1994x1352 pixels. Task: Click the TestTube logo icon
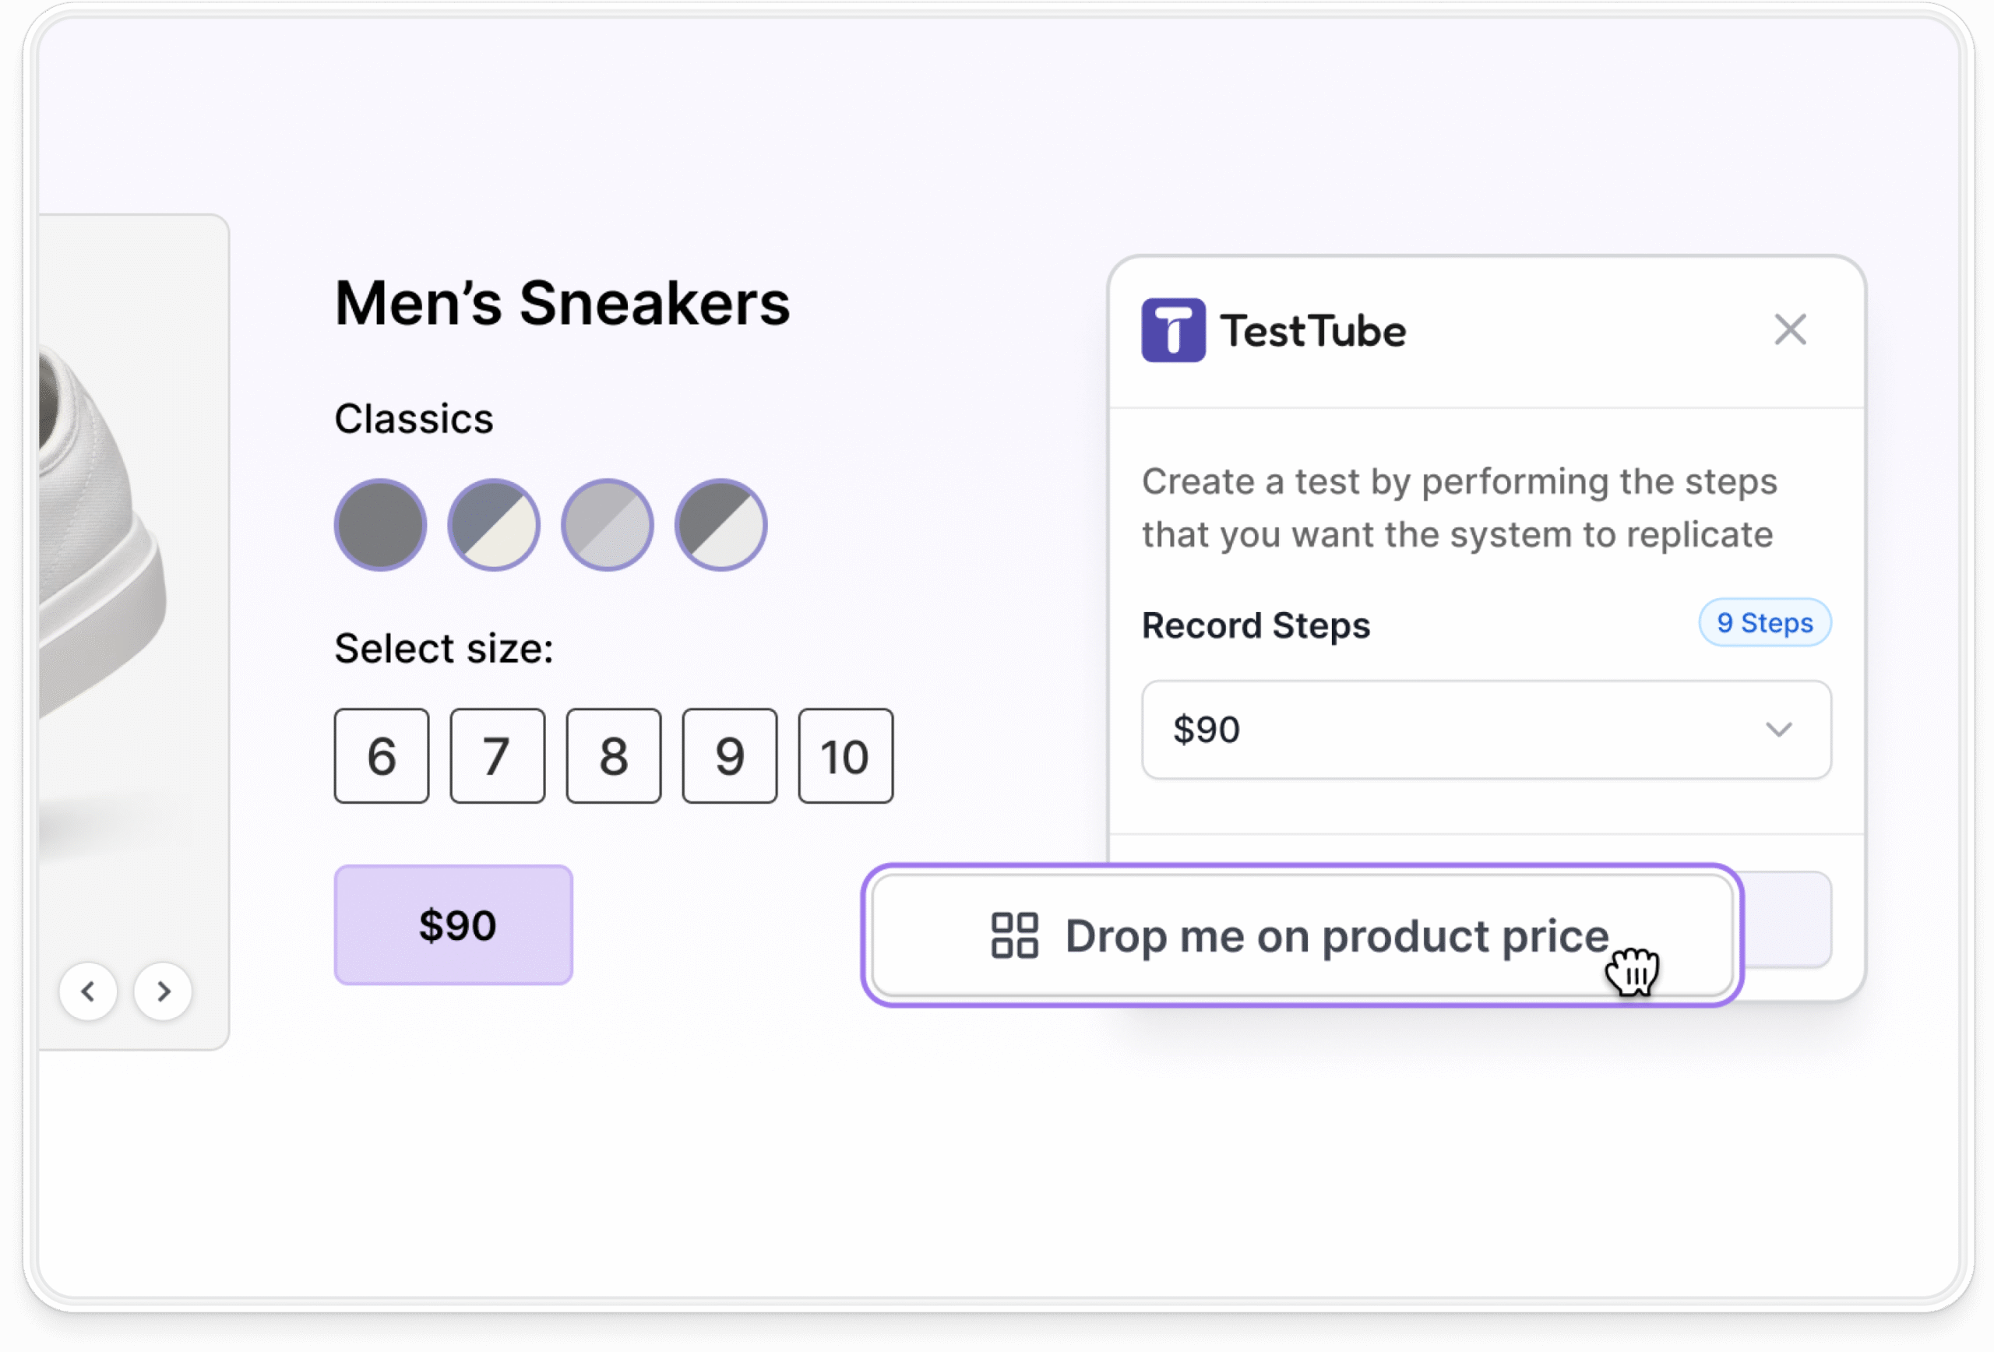click(1173, 330)
